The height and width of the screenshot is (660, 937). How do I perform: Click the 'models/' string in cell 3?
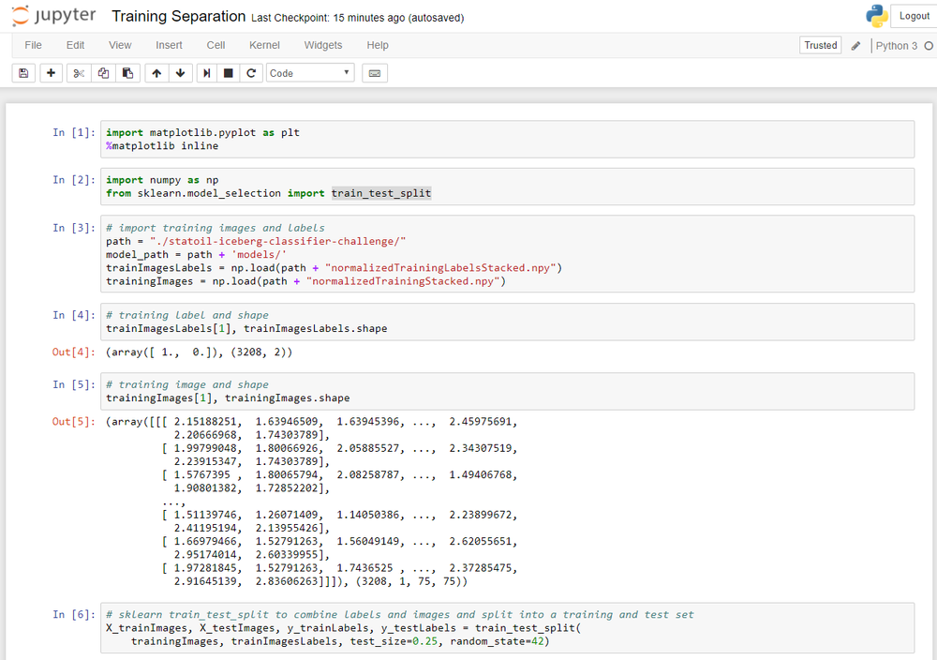pyautogui.click(x=259, y=255)
